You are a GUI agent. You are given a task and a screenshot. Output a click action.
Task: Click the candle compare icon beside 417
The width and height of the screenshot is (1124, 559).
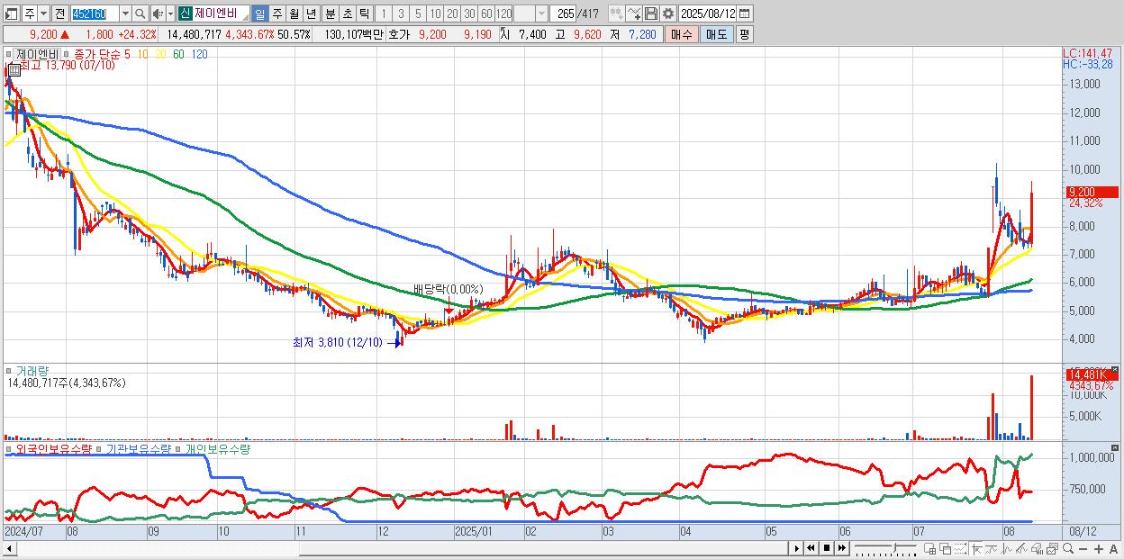[617, 14]
